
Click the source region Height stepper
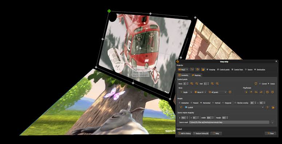click(227, 117)
